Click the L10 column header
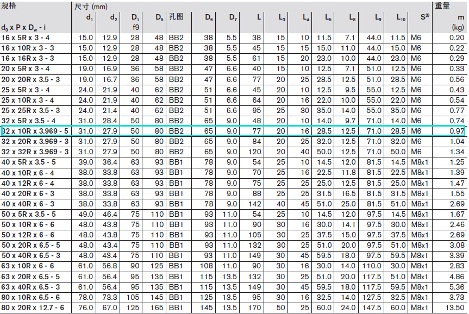Screen dimensions: 469x314 (401, 17)
